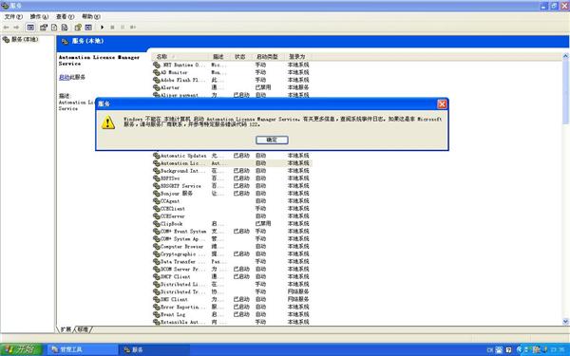Image resolution: width=570 pixels, height=356 pixels.
Task: Select the DNS Client service icon
Action: [157, 299]
